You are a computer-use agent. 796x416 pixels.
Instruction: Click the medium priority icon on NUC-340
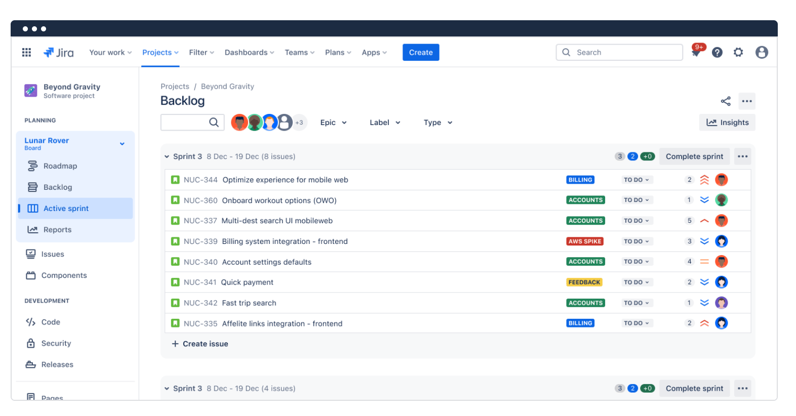click(x=704, y=262)
